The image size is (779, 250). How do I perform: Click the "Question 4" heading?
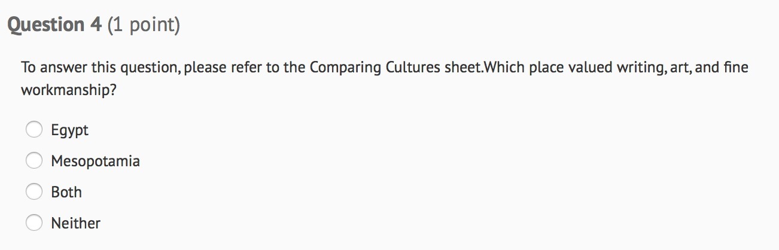point(54,25)
